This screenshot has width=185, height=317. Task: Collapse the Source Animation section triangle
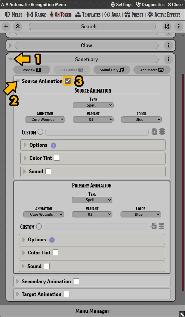click(x=18, y=81)
